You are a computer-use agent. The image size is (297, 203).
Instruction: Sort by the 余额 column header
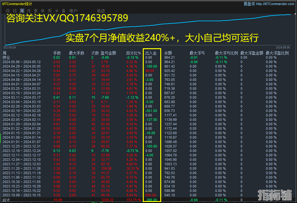168,53
